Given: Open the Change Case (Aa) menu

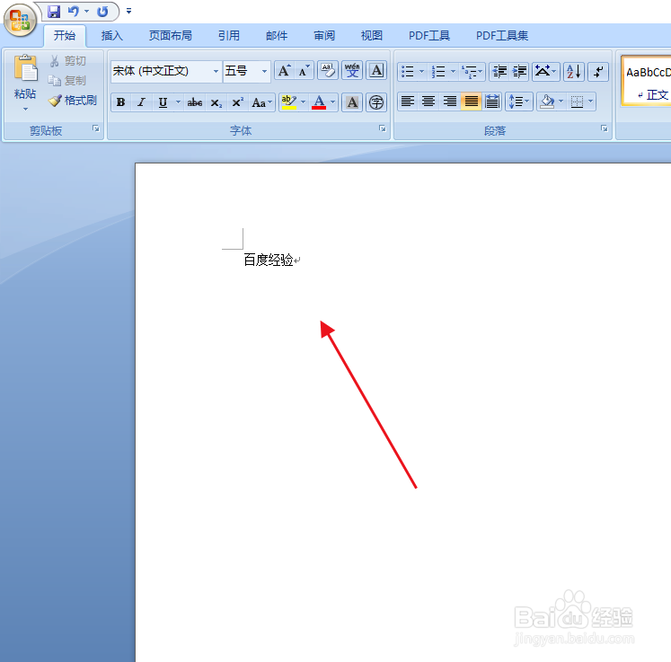Looking at the screenshot, I should (262, 102).
